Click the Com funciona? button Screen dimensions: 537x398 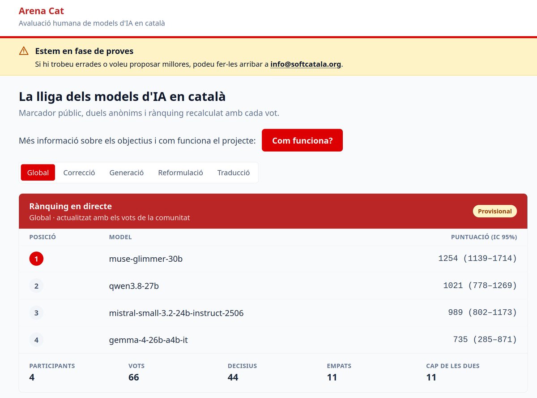click(x=302, y=140)
